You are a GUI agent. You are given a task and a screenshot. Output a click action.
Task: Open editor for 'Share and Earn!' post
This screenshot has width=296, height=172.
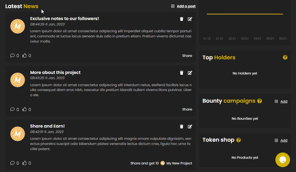pyautogui.click(x=190, y=126)
